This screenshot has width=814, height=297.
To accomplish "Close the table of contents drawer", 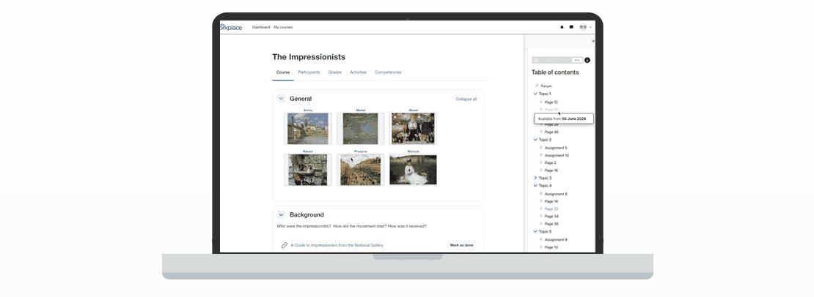I will pos(593,41).
